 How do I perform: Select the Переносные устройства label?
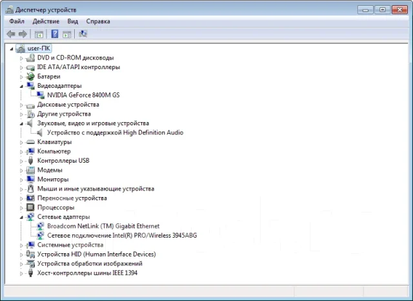[72, 198]
